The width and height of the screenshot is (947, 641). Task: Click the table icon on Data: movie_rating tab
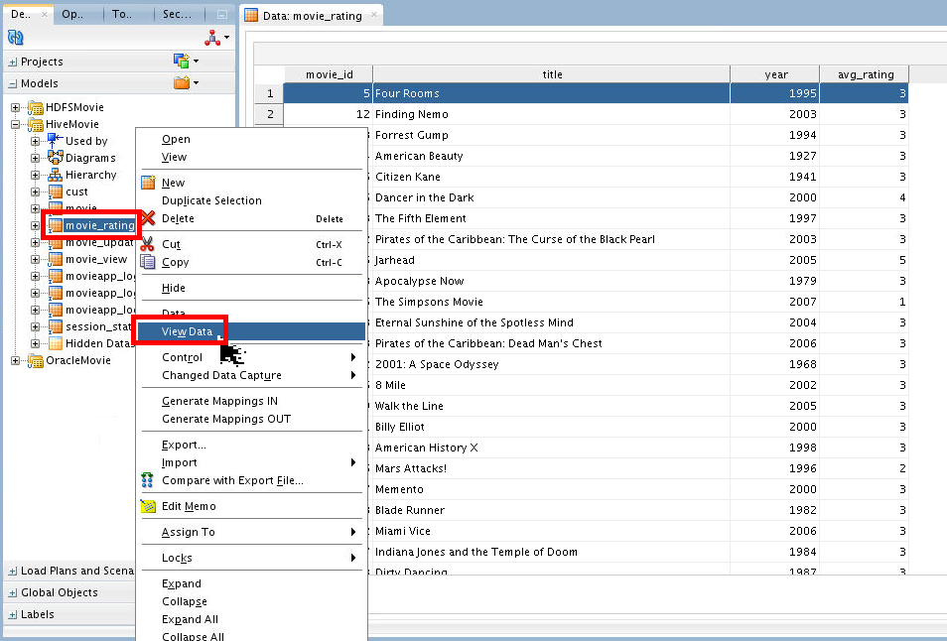pyautogui.click(x=251, y=15)
